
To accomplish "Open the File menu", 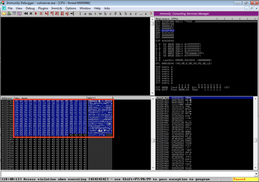I will pos(10,8).
